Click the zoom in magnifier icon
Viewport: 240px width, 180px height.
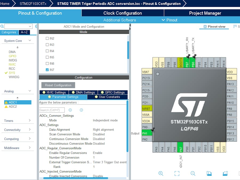[161, 173]
